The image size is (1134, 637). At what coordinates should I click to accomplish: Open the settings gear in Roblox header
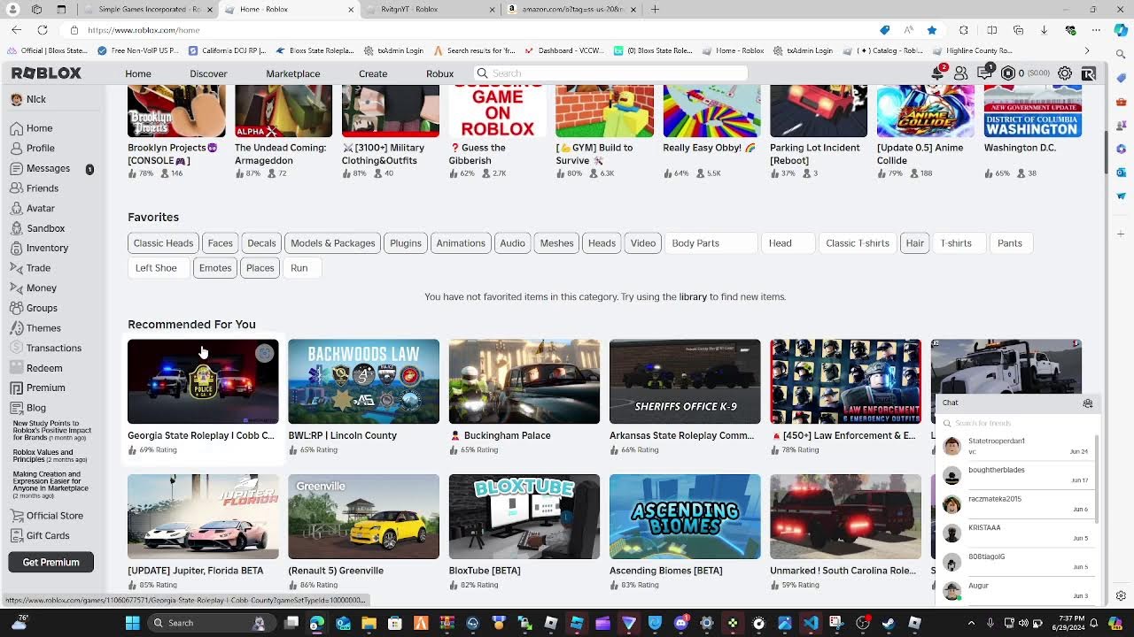tap(1065, 73)
